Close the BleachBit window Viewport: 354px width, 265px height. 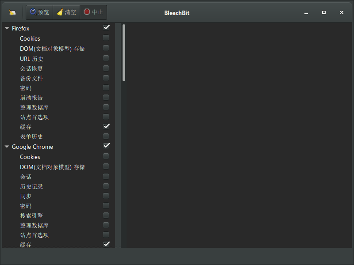point(342,13)
